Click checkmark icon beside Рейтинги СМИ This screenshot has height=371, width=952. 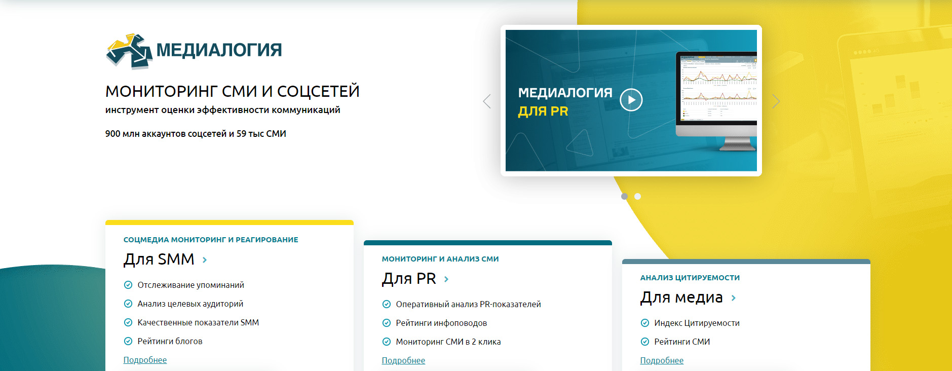[645, 342]
